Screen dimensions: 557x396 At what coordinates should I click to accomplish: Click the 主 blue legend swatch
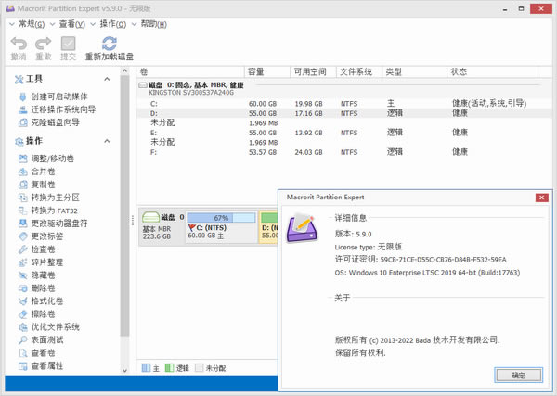[x=146, y=368]
